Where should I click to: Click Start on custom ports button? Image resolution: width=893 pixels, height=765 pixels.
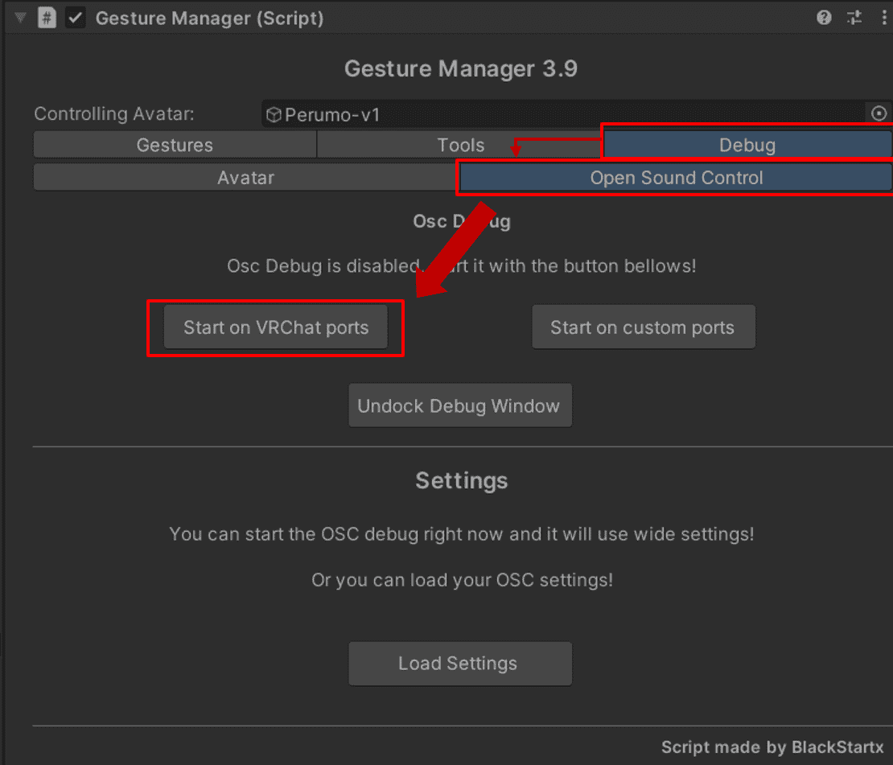pos(643,327)
